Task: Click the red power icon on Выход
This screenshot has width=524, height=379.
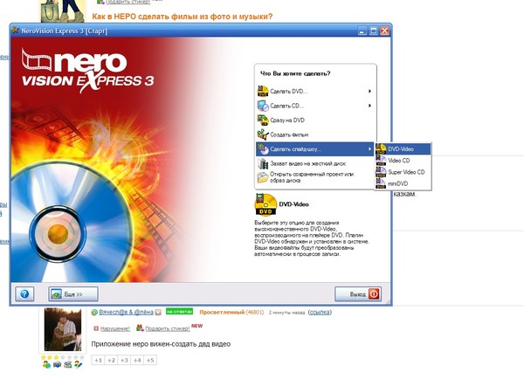Action: pos(374,294)
